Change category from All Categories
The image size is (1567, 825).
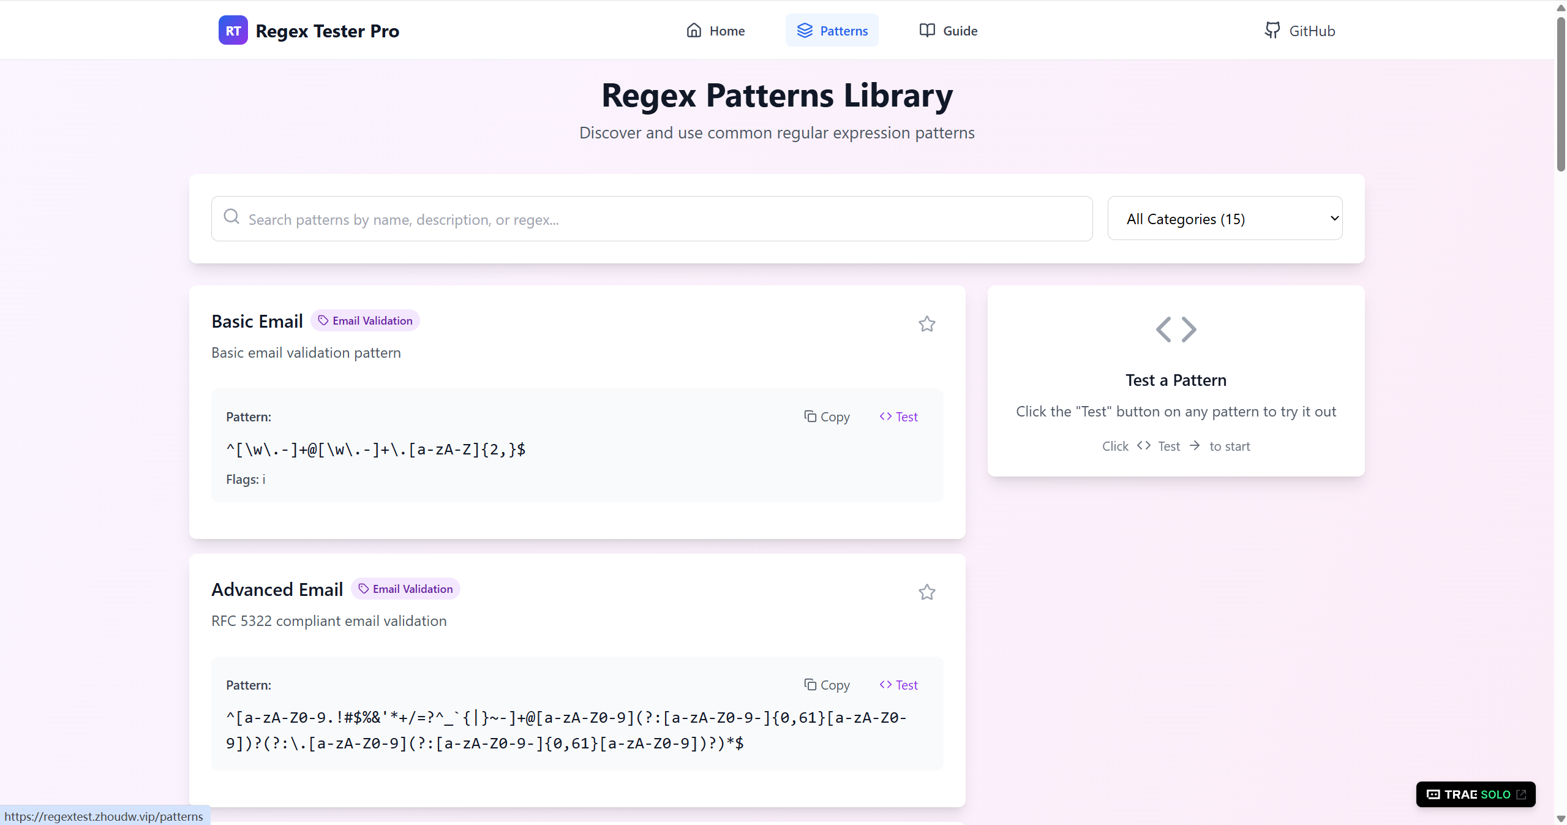point(1225,218)
